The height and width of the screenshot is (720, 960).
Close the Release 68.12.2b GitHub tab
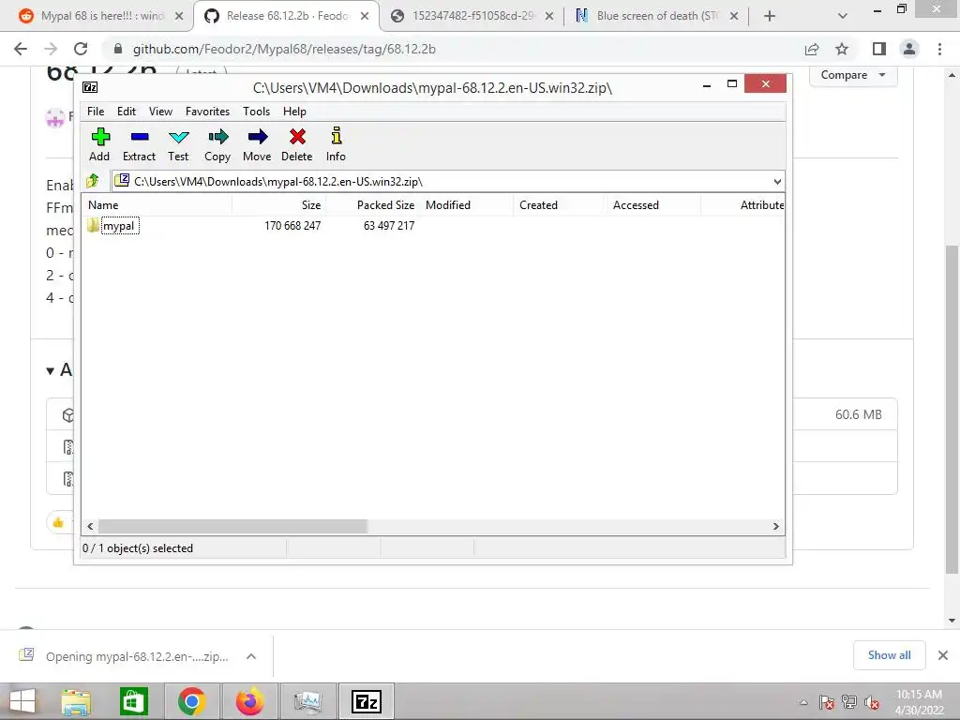[x=365, y=16]
